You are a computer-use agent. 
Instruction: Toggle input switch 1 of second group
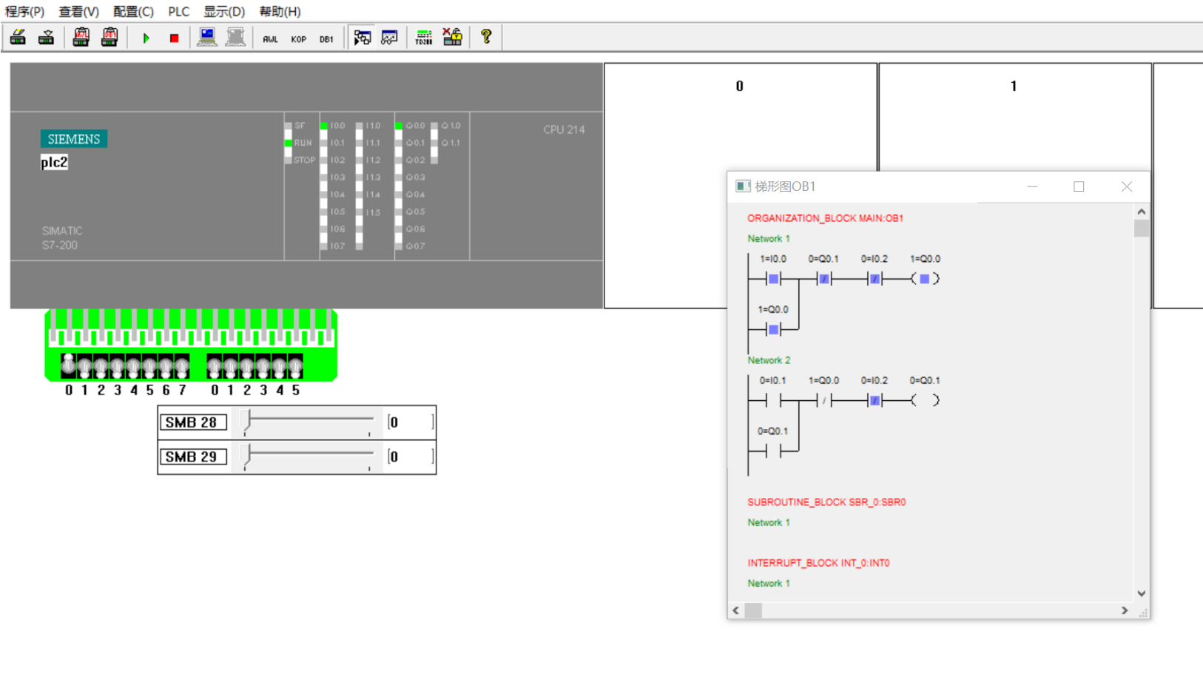[231, 365]
